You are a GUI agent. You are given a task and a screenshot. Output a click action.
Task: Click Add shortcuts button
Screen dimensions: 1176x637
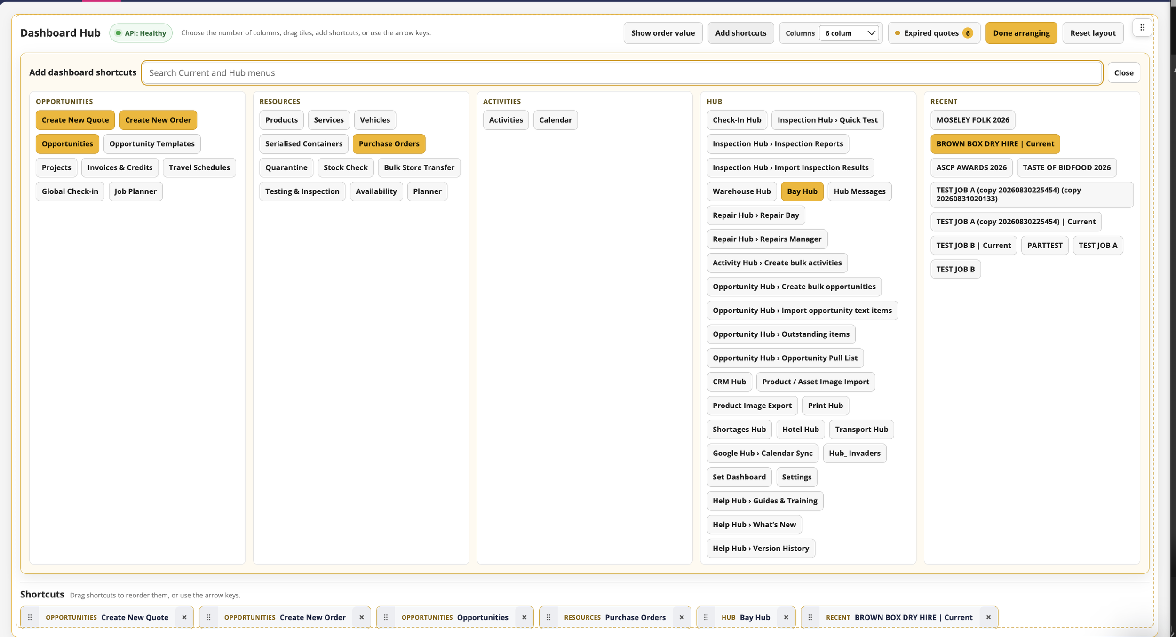coord(740,33)
